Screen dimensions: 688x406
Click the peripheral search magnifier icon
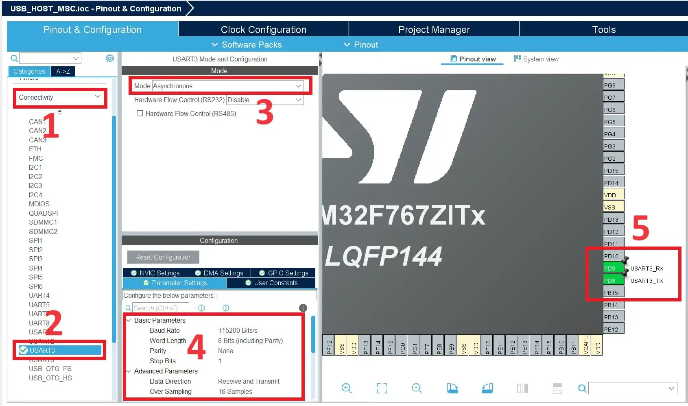[14, 59]
